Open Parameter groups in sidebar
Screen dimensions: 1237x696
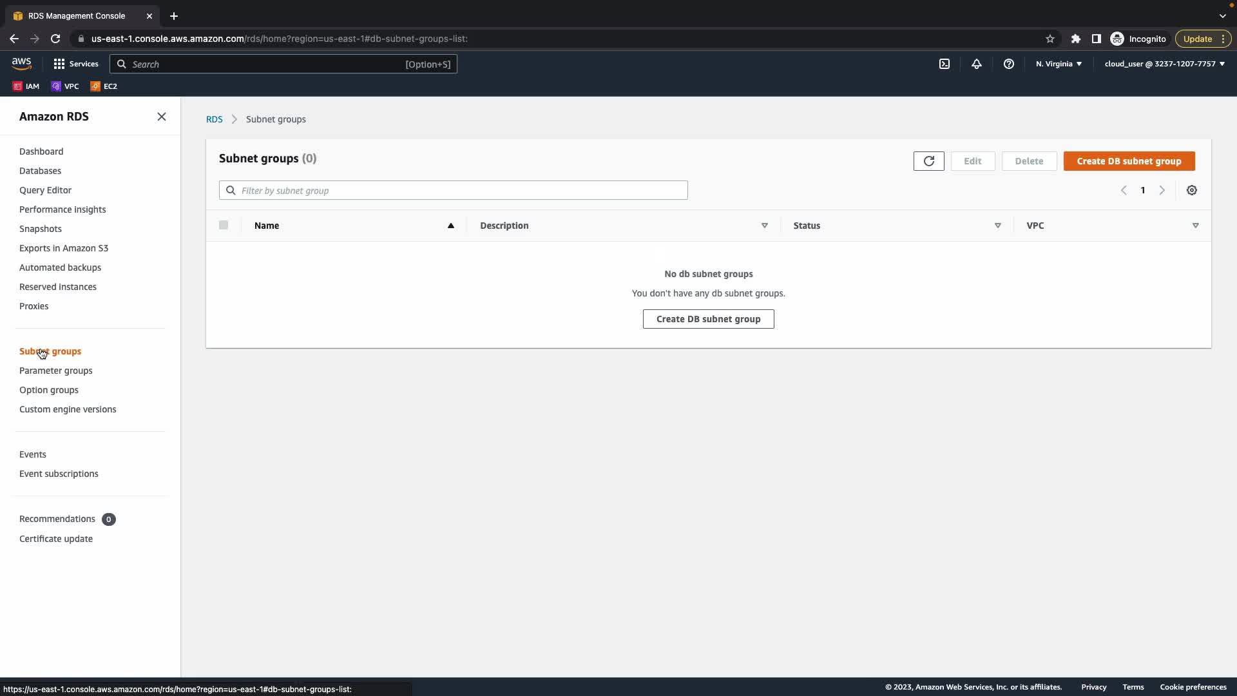click(x=56, y=371)
